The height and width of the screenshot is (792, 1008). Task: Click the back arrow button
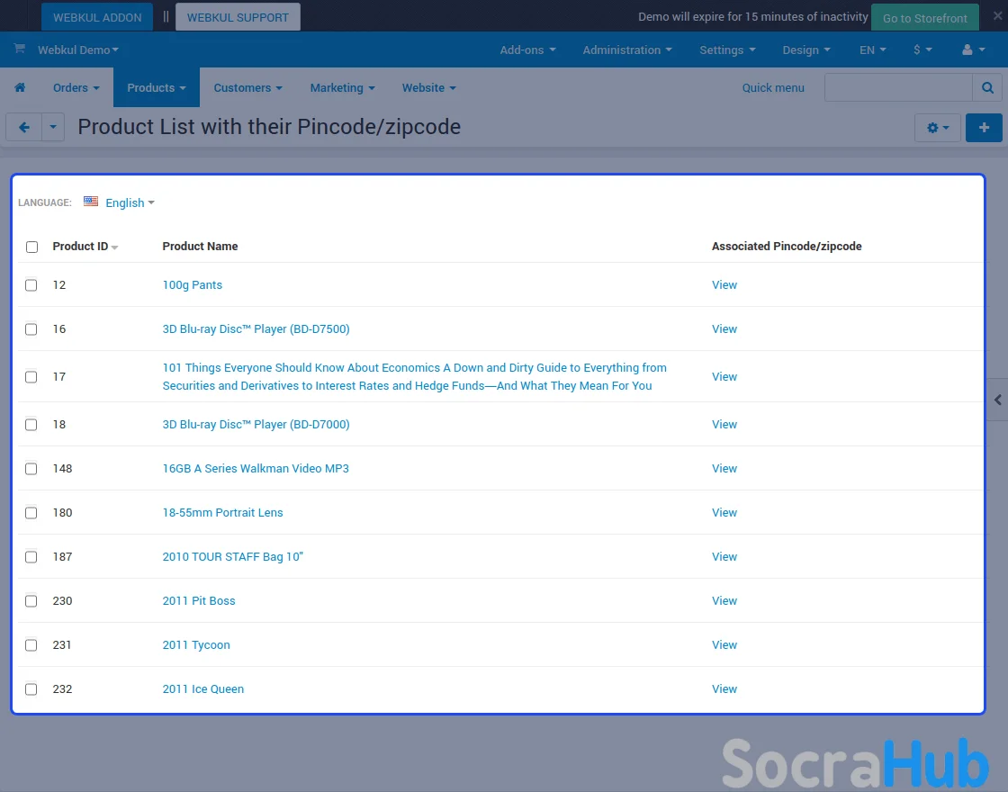23,127
